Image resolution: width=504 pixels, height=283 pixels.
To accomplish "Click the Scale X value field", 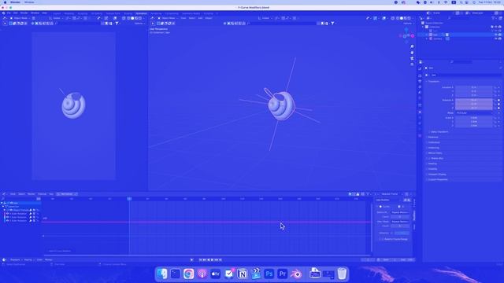I will [x=474, y=118].
